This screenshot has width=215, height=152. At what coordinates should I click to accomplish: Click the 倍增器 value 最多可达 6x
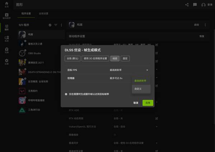(x=116, y=78)
